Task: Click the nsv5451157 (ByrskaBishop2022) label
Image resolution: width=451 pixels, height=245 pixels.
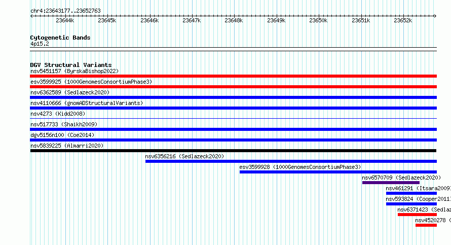Action: point(74,71)
